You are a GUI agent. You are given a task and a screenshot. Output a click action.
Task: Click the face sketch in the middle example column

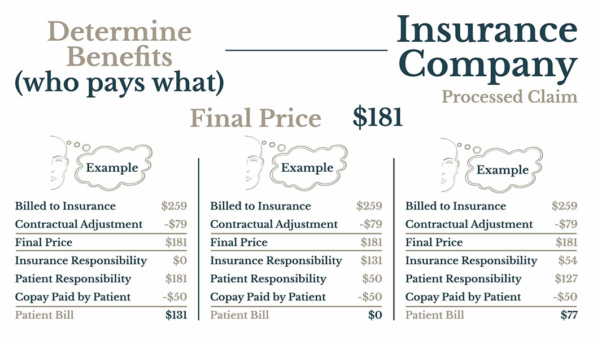tap(254, 163)
